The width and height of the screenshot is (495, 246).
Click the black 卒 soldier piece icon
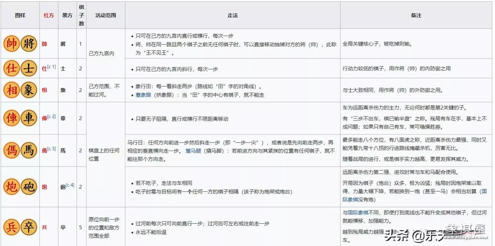(29, 227)
